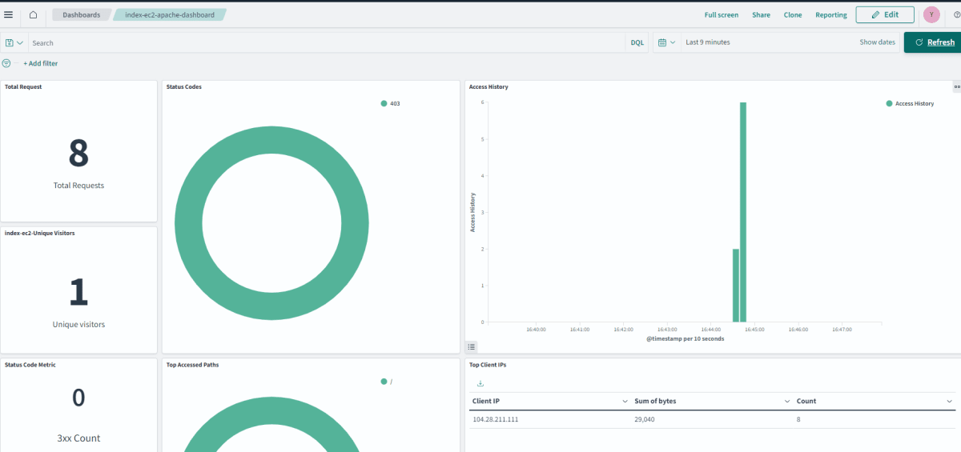This screenshot has height=452, width=961.
Task: Click the Status Codes panel title
Action: pos(184,86)
